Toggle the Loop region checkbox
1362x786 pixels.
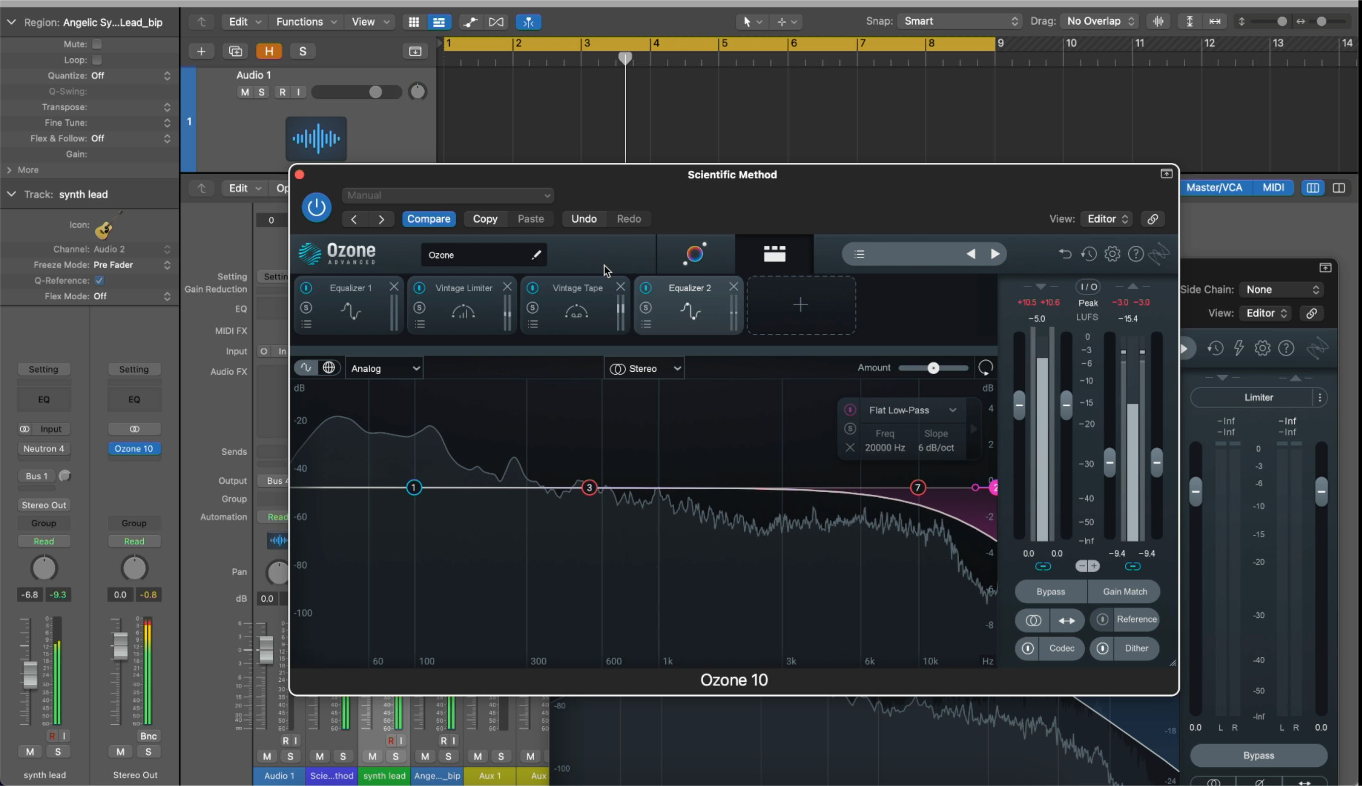(97, 59)
